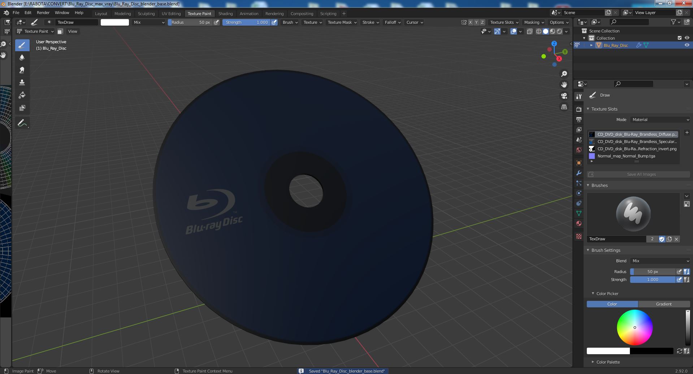Switch to the Shading workspace tab
693x374 pixels.
[225, 13]
